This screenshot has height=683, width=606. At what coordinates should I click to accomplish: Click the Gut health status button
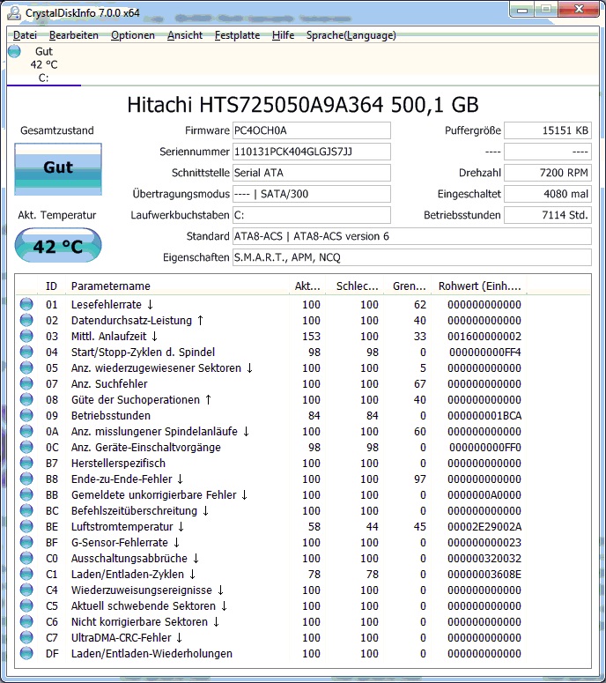(x=58, y=169)
